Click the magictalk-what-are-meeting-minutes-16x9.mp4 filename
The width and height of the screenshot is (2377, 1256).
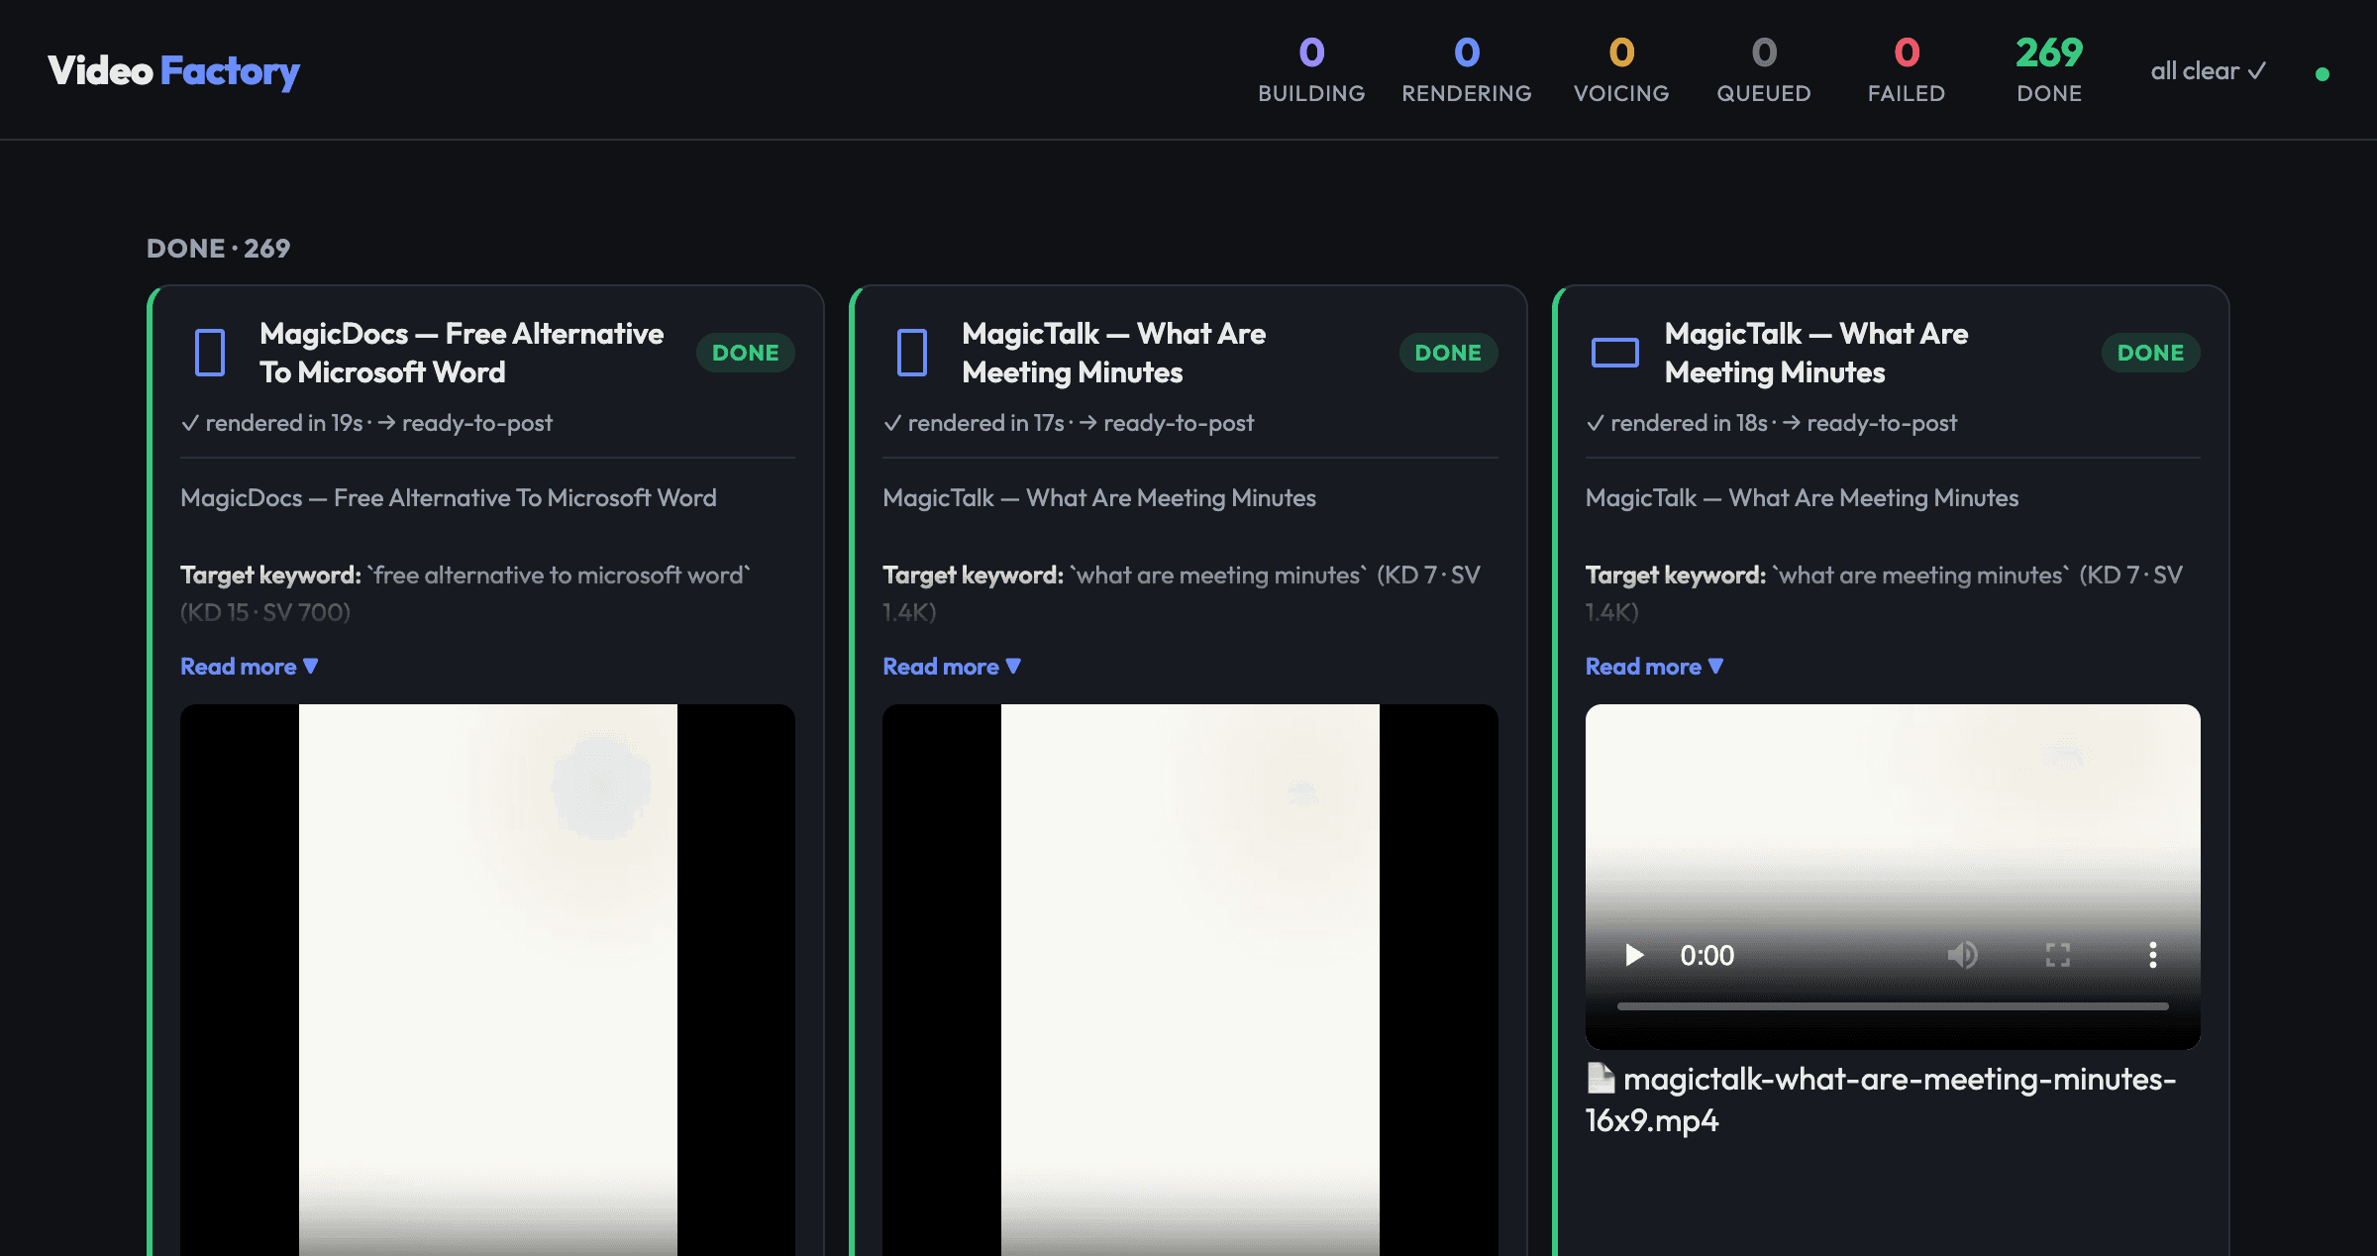pos(1881,1099)
